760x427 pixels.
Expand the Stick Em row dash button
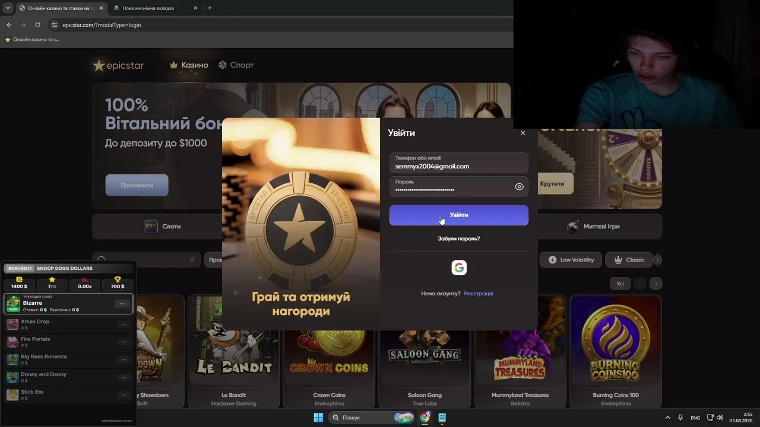(x=123, y=395)
